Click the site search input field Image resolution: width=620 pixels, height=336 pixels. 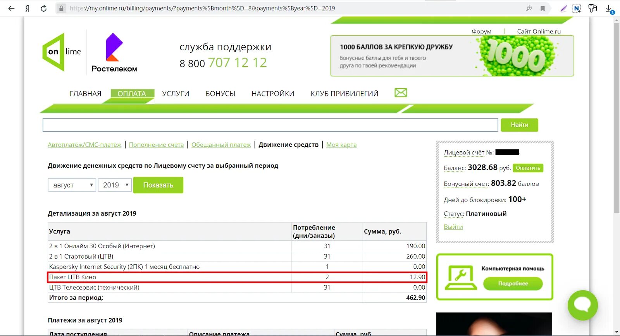click(270, 125)
